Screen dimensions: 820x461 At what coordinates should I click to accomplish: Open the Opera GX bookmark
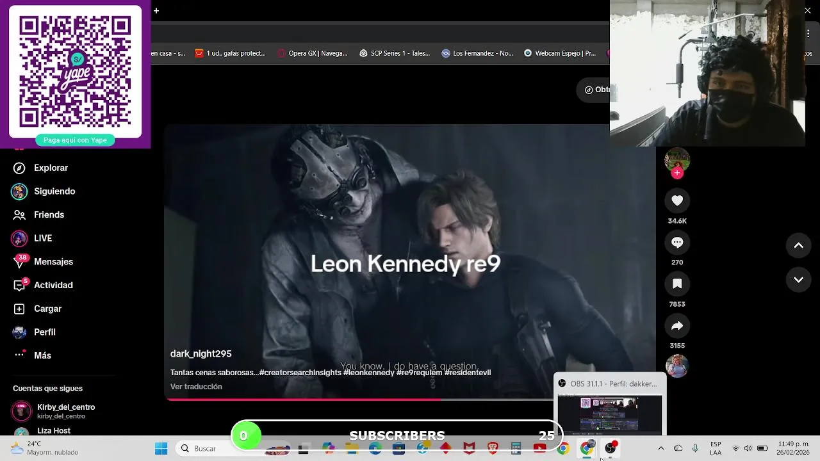pos(313,53)
